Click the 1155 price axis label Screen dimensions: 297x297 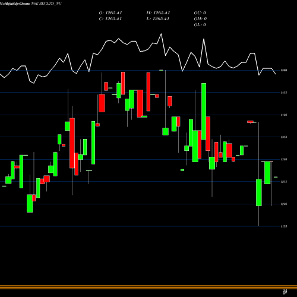(284, 226)
